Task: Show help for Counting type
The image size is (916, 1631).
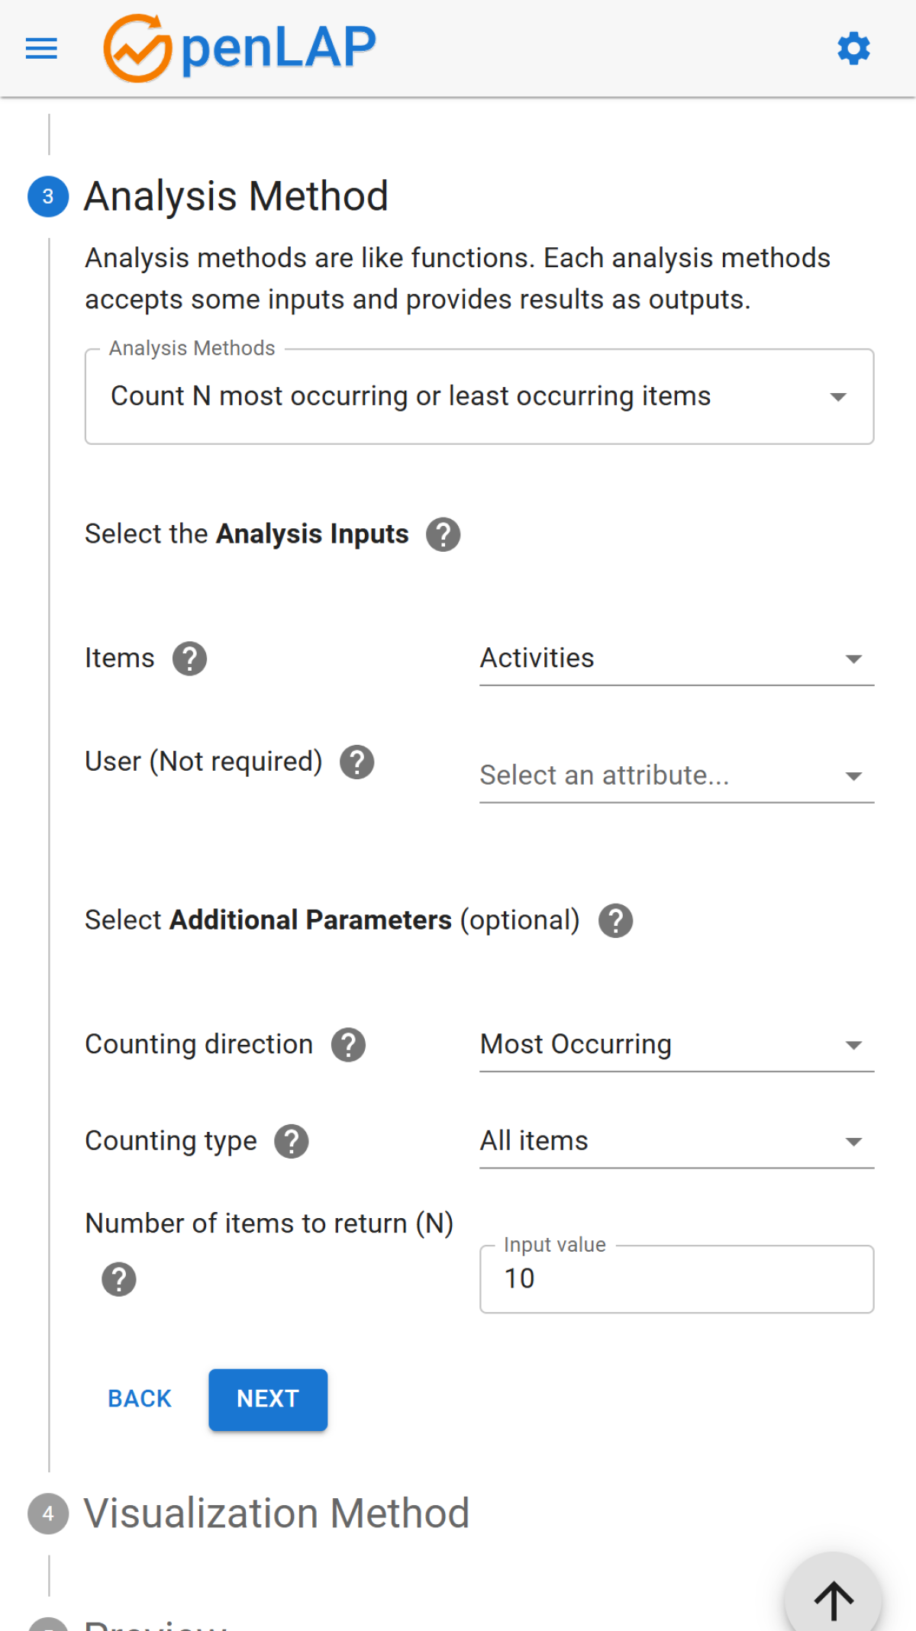Action: tap(292, 1142)
